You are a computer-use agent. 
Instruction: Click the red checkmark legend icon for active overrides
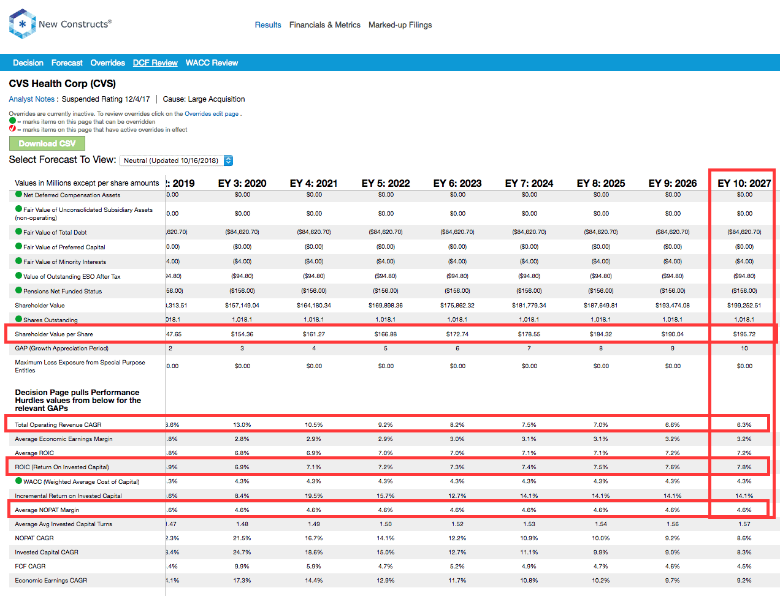point(12,129)
